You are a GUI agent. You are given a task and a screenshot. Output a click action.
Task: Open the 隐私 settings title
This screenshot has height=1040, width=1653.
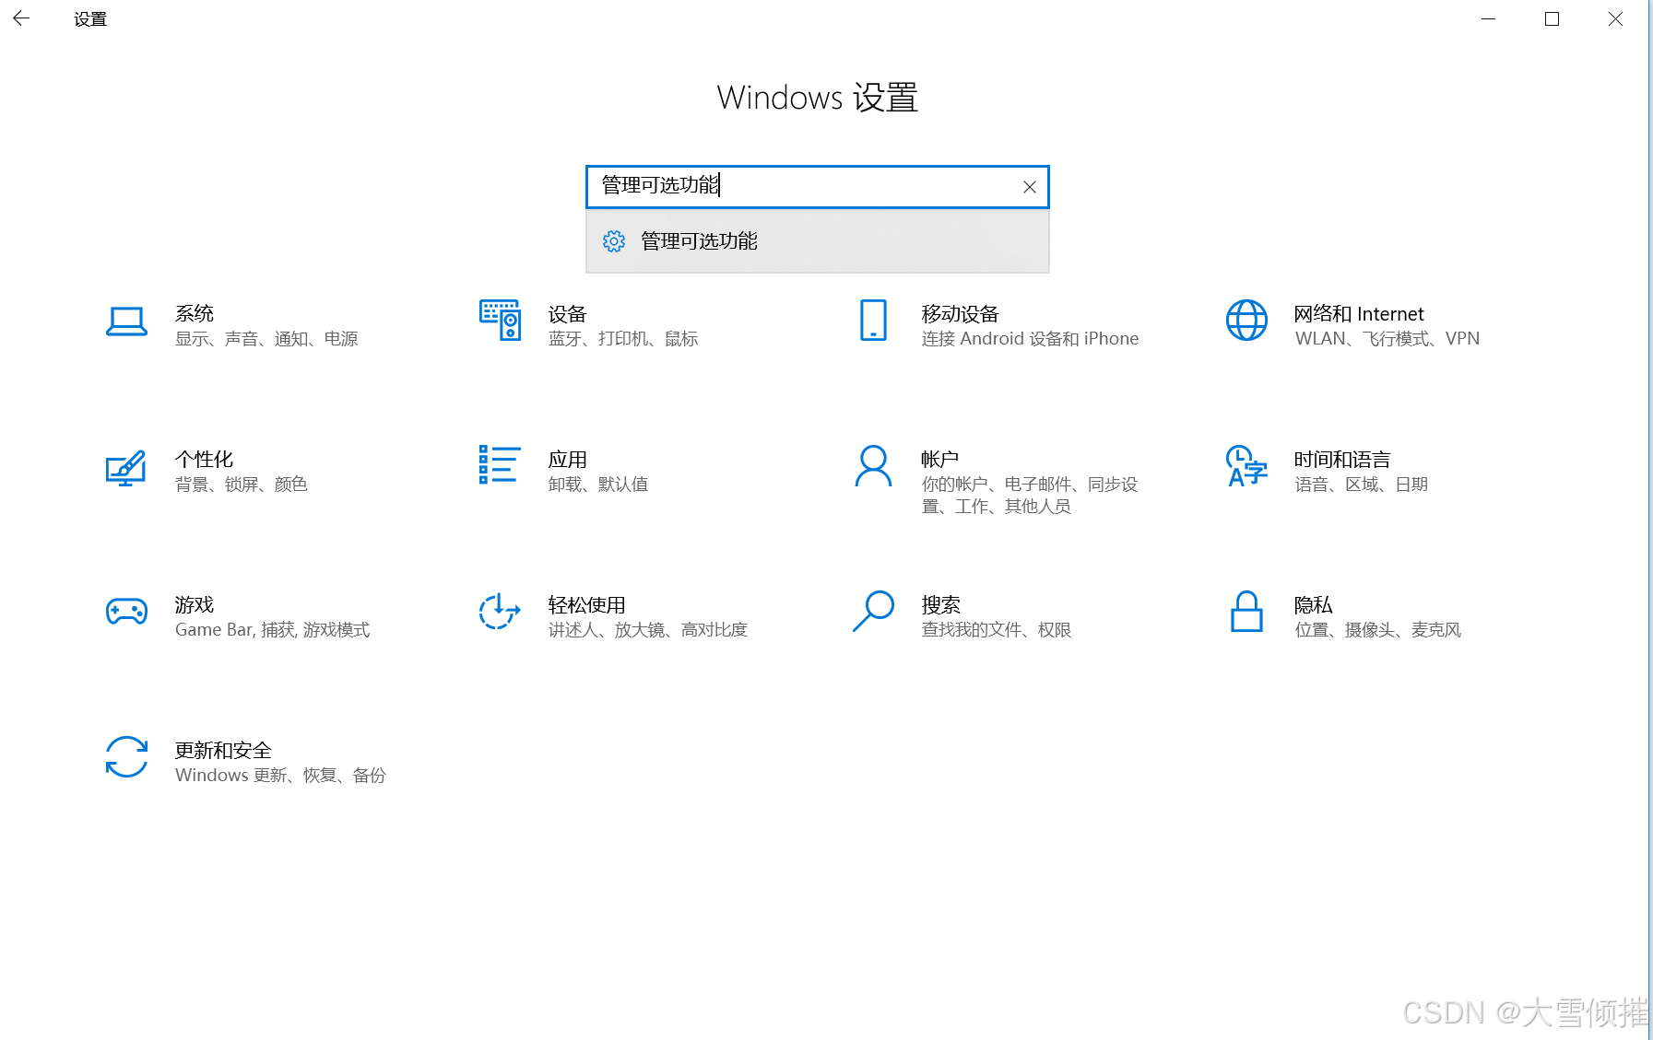(1314, 604)
